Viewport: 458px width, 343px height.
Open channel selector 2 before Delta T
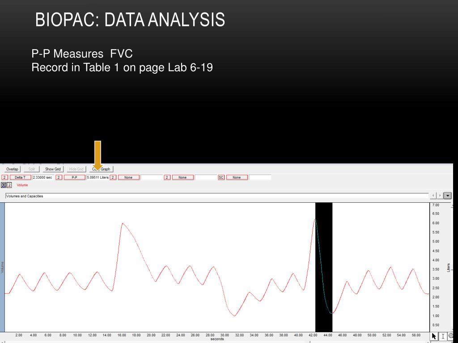(x=4, y=177)
